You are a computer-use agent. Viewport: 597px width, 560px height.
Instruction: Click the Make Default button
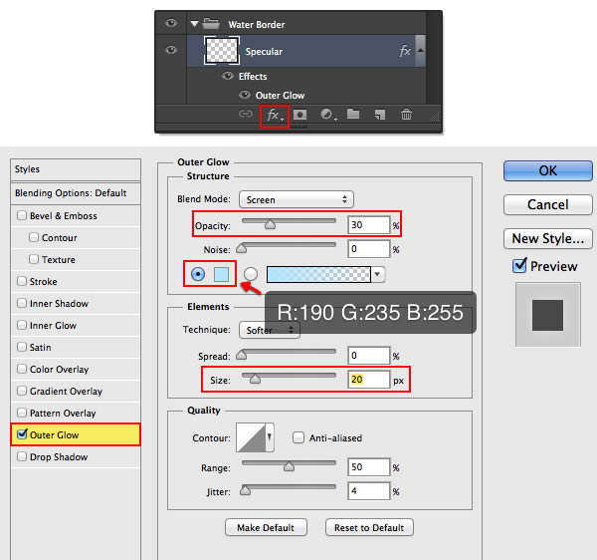pyautogui.click(x=266, y=527)
